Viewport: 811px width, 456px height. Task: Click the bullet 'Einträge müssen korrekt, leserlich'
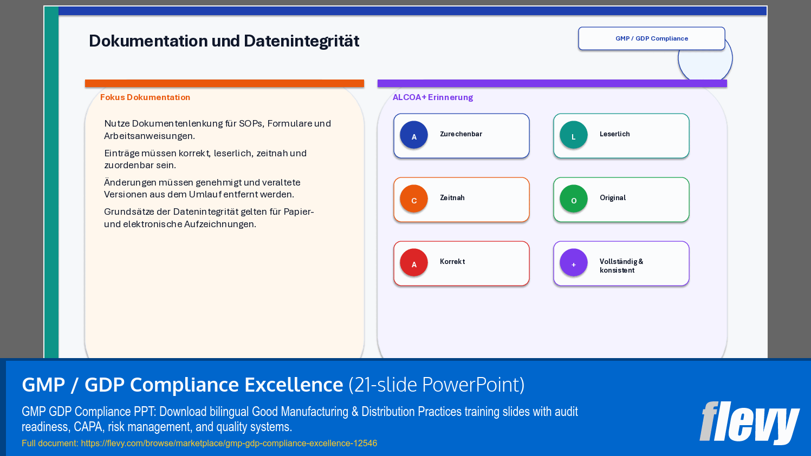(x=205, y=159)
